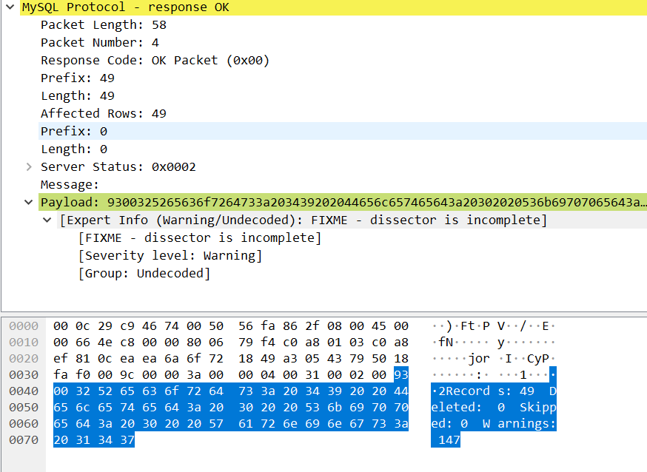The width and height of the screenshot is (647, 472).
Task: Click hex offset 0040
Action: [x=24, y=391]
